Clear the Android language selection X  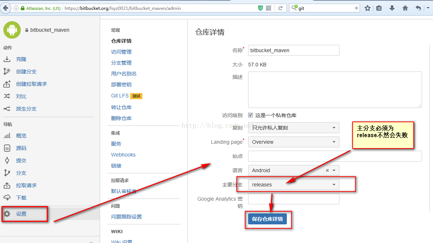point(327,170)
